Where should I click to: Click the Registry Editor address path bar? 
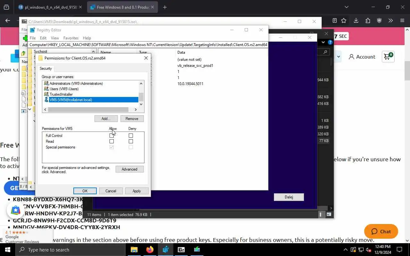pos(148,45)
